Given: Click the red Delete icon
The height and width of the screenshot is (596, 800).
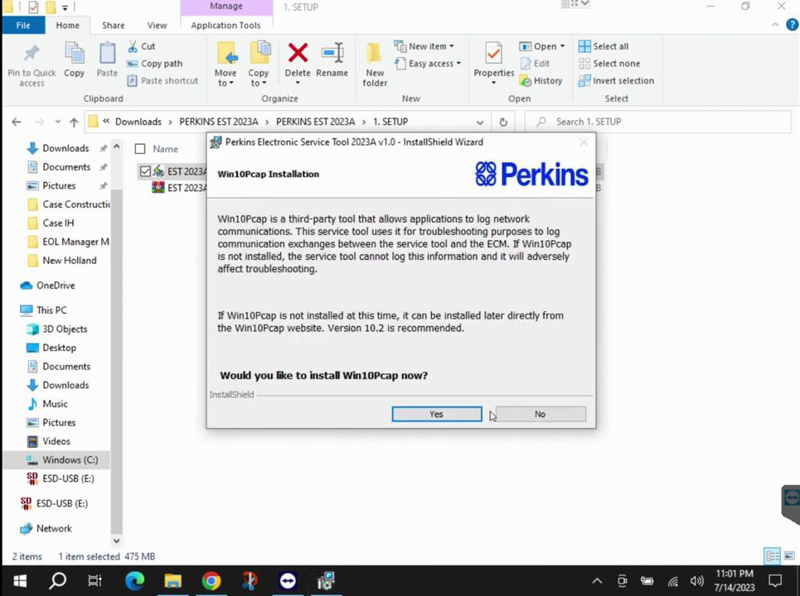Looking at the screenshot, I should click(298, 54).
